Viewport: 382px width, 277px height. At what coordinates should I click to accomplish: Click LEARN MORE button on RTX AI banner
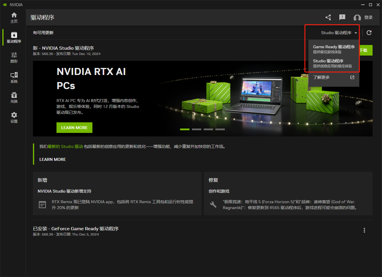point(74,128)
